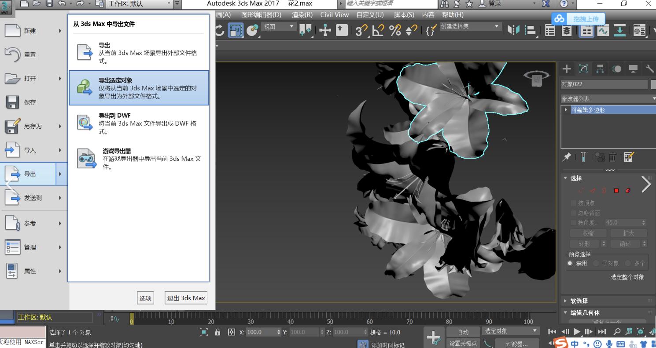Enable the By Angle (按角度) checkbox
The height and width of the screenshot is (348, 656).
574,223
